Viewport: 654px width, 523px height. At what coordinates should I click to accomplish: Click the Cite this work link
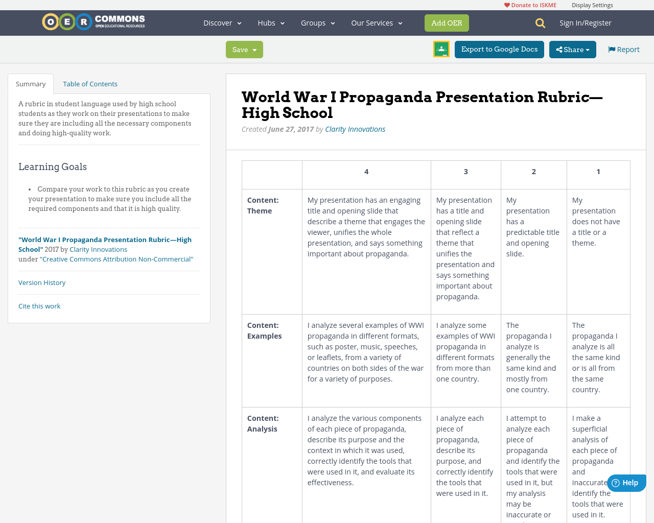[39, 306]
